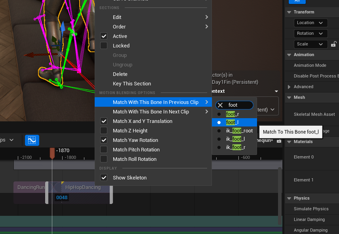The width and height of the screenshot is (339, 234).
Task: Click the Angular Damping property
Action: pyautogui.click(x=310, y=230)
